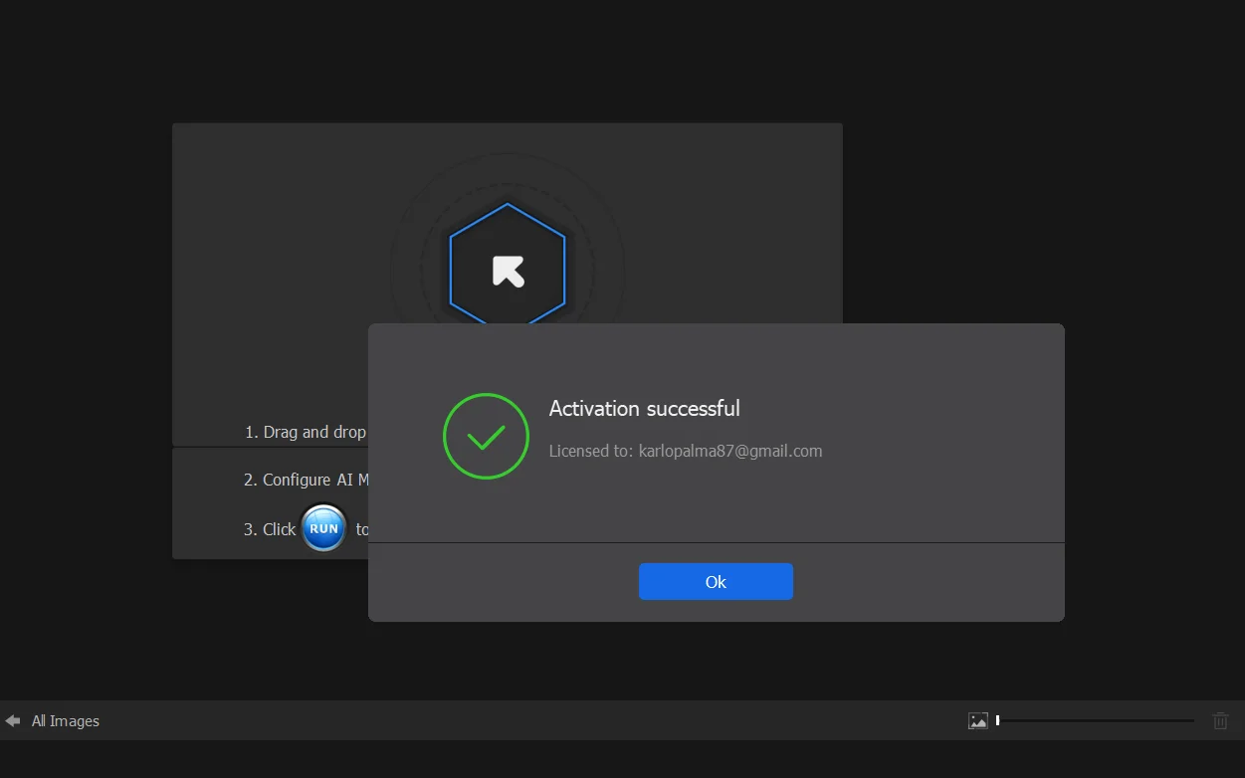Screen dimensions: 1245x778
Task: Click the blue RUN button
Action: click(x=324, y=528)
